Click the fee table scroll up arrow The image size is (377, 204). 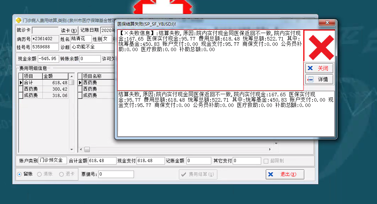coord(72,76)
